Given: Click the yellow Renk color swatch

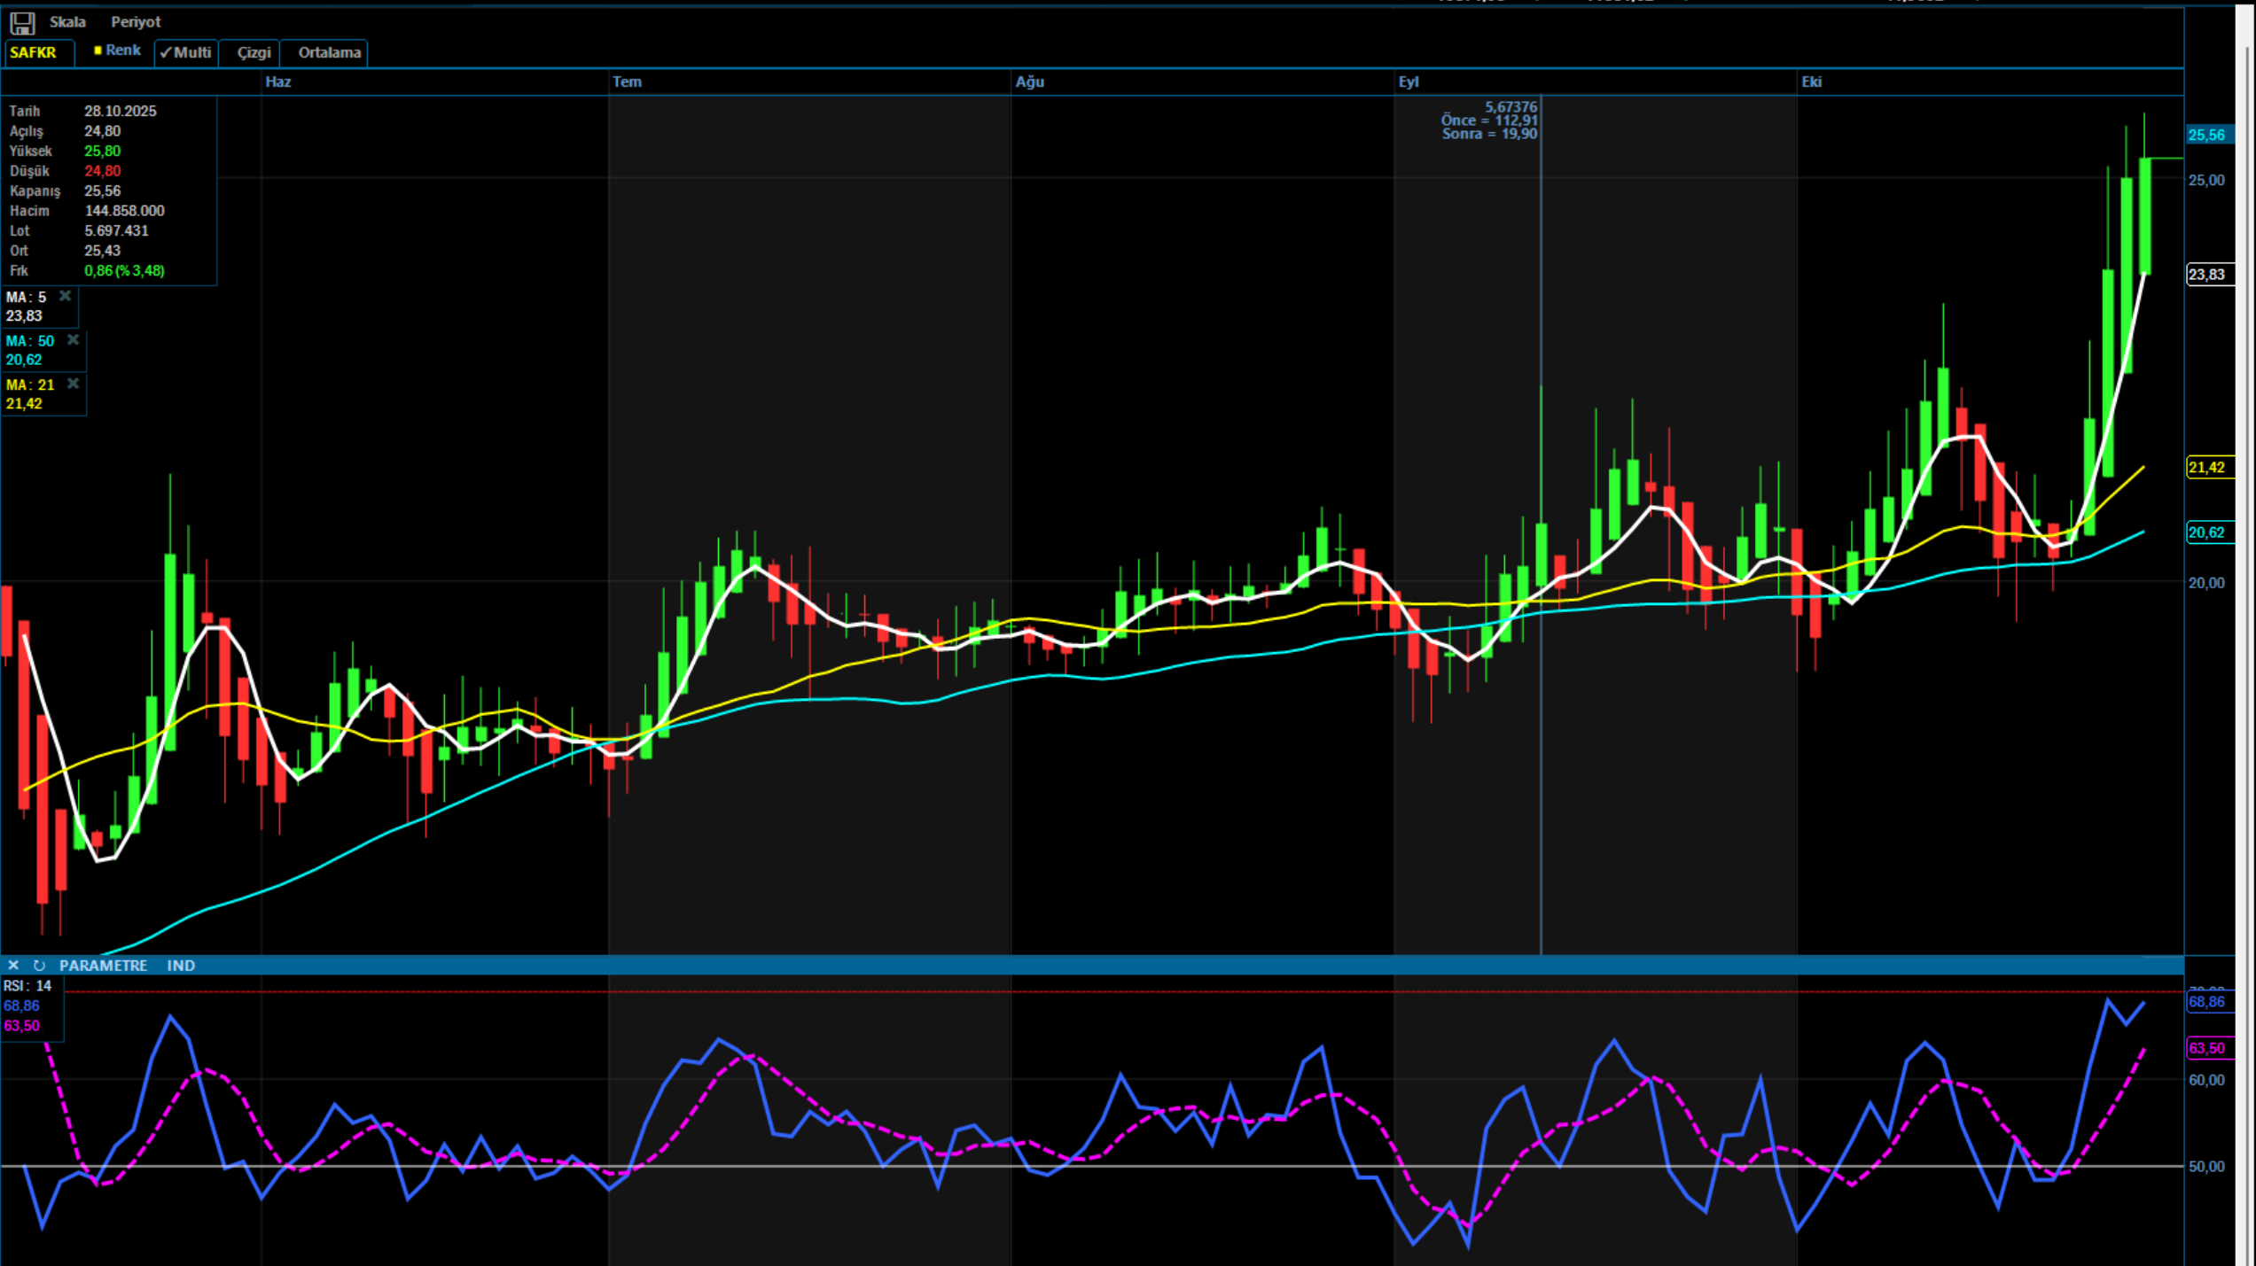Looking at the screenshot, I should (x=98, y=51).
